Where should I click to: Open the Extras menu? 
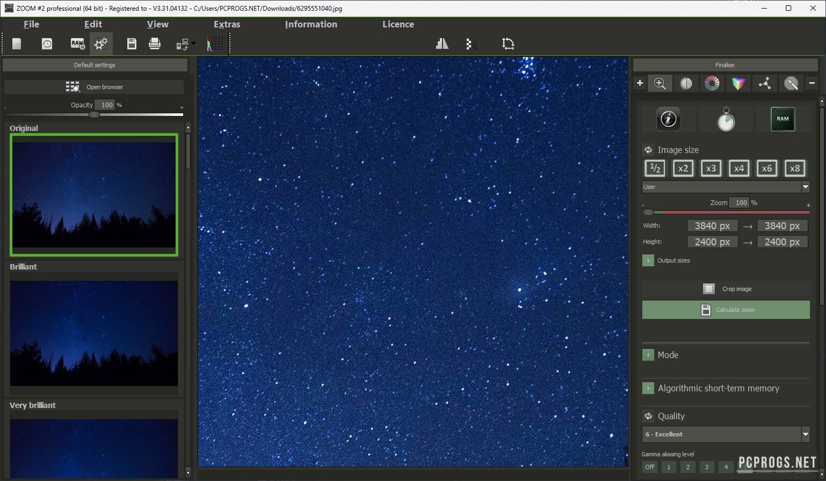[227, 24]
